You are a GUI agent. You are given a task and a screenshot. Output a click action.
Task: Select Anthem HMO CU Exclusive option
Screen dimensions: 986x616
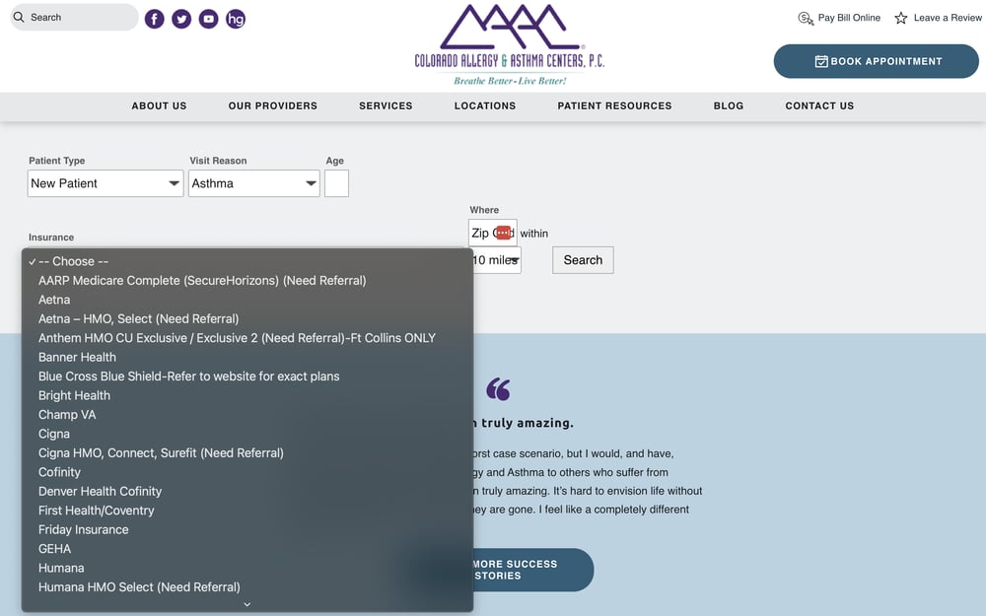[x=247, y=338]
